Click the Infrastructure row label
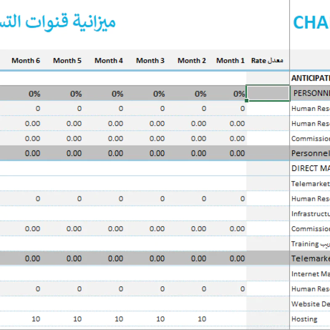The width and height of the screenshot is (330, 330). pos(310,214)
